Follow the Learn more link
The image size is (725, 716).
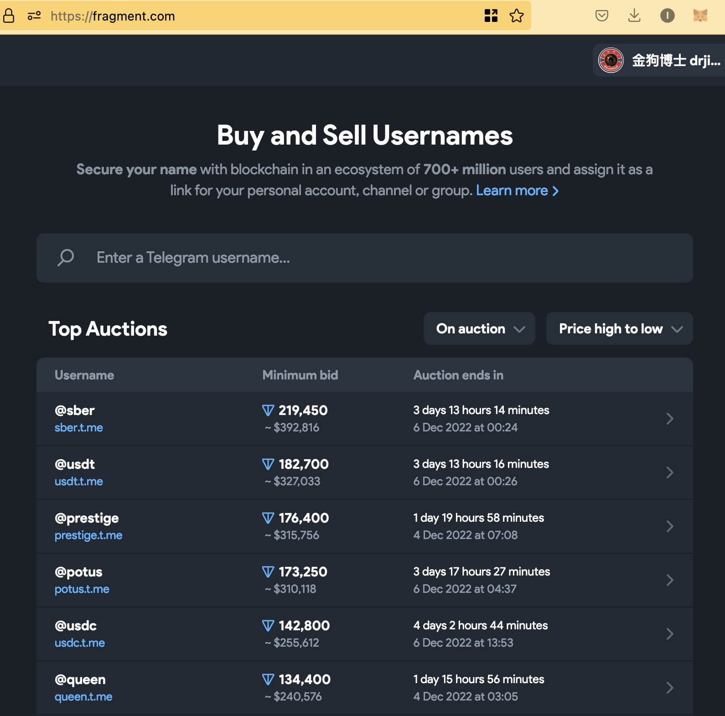click(x=517, y=191)
